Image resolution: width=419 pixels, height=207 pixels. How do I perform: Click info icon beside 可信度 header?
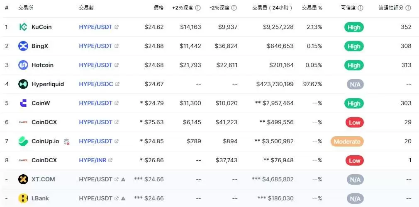[361, 8]
